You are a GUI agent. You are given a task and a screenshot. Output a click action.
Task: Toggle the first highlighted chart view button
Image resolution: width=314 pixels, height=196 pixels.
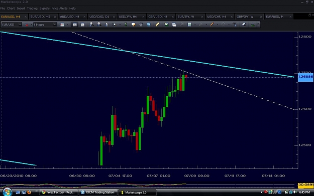coord(75,25)
